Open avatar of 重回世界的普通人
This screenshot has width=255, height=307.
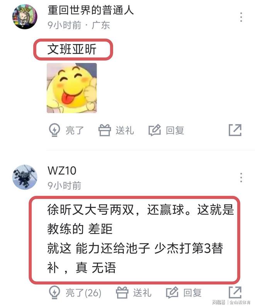pyautogui.click(x=25, y=17)
